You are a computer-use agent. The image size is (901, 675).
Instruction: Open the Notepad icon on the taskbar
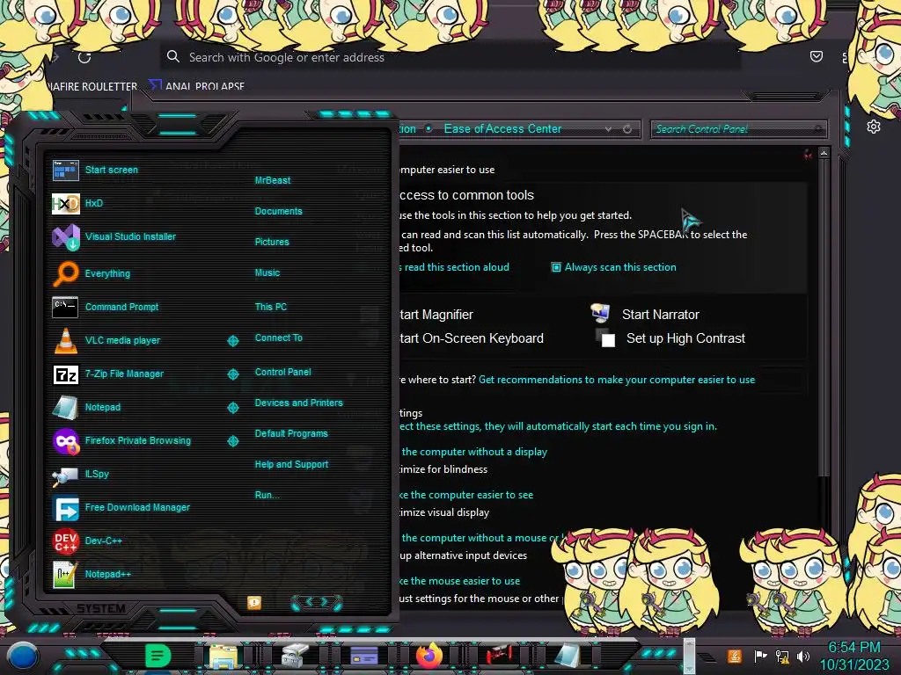(x=568, y=656)
